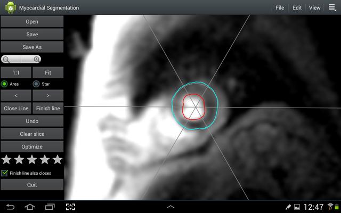The height and width of the screenshot is (213, 341).
Task: Rate with the fifth star
Action: point(58,159)
